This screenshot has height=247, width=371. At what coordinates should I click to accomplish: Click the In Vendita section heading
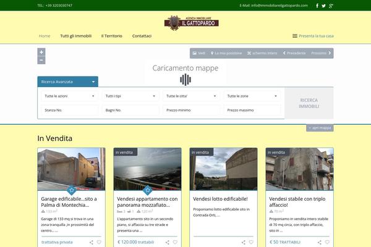click(x=55, y=138)
